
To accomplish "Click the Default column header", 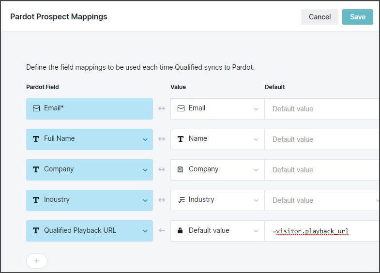I will (275, 87).
